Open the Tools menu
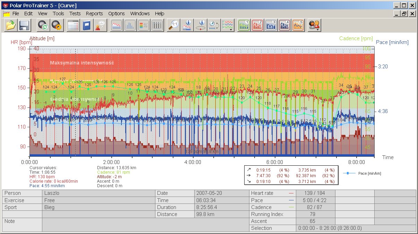The image size is (418, 234). pos(58,14)
